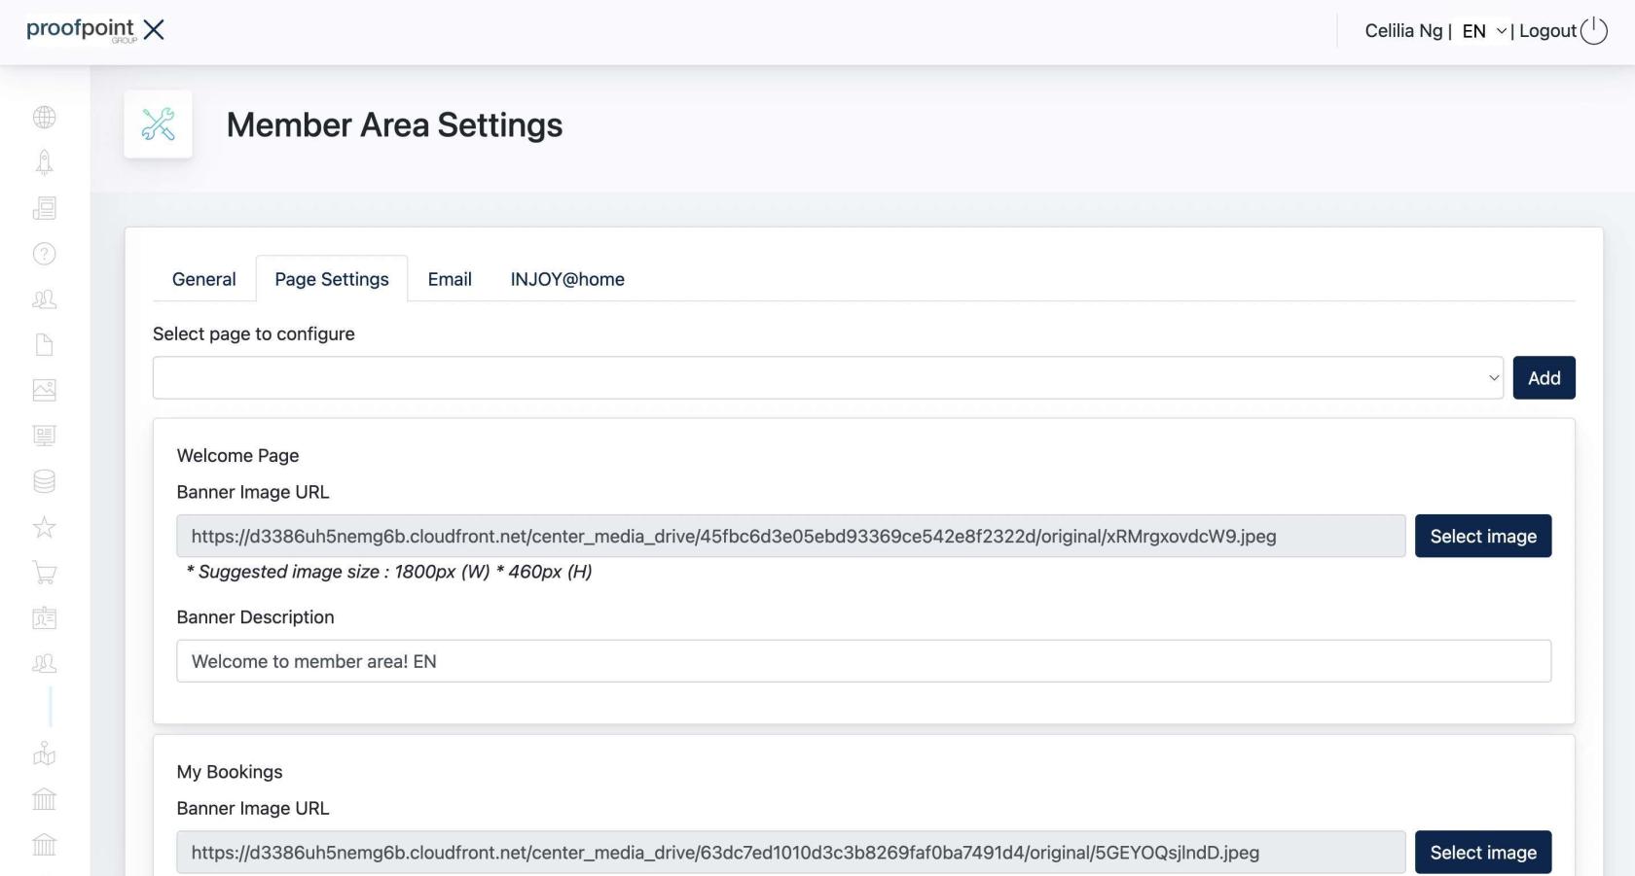Open the shopping cart sidebar icon
This screenshot has height=876, width=1635.
click(44, 573)
